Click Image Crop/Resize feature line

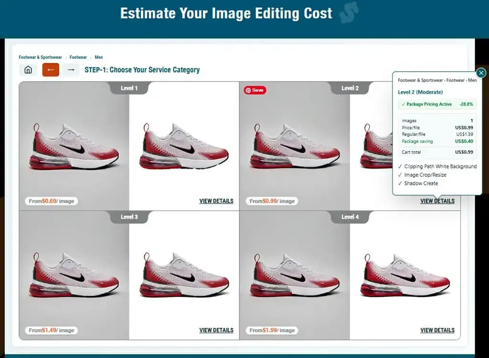coord(422,175)
